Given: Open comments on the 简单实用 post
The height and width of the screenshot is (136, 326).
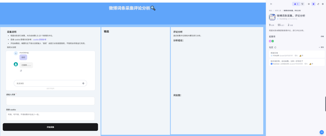Looking at the screenshot, I should coord(296,56).
